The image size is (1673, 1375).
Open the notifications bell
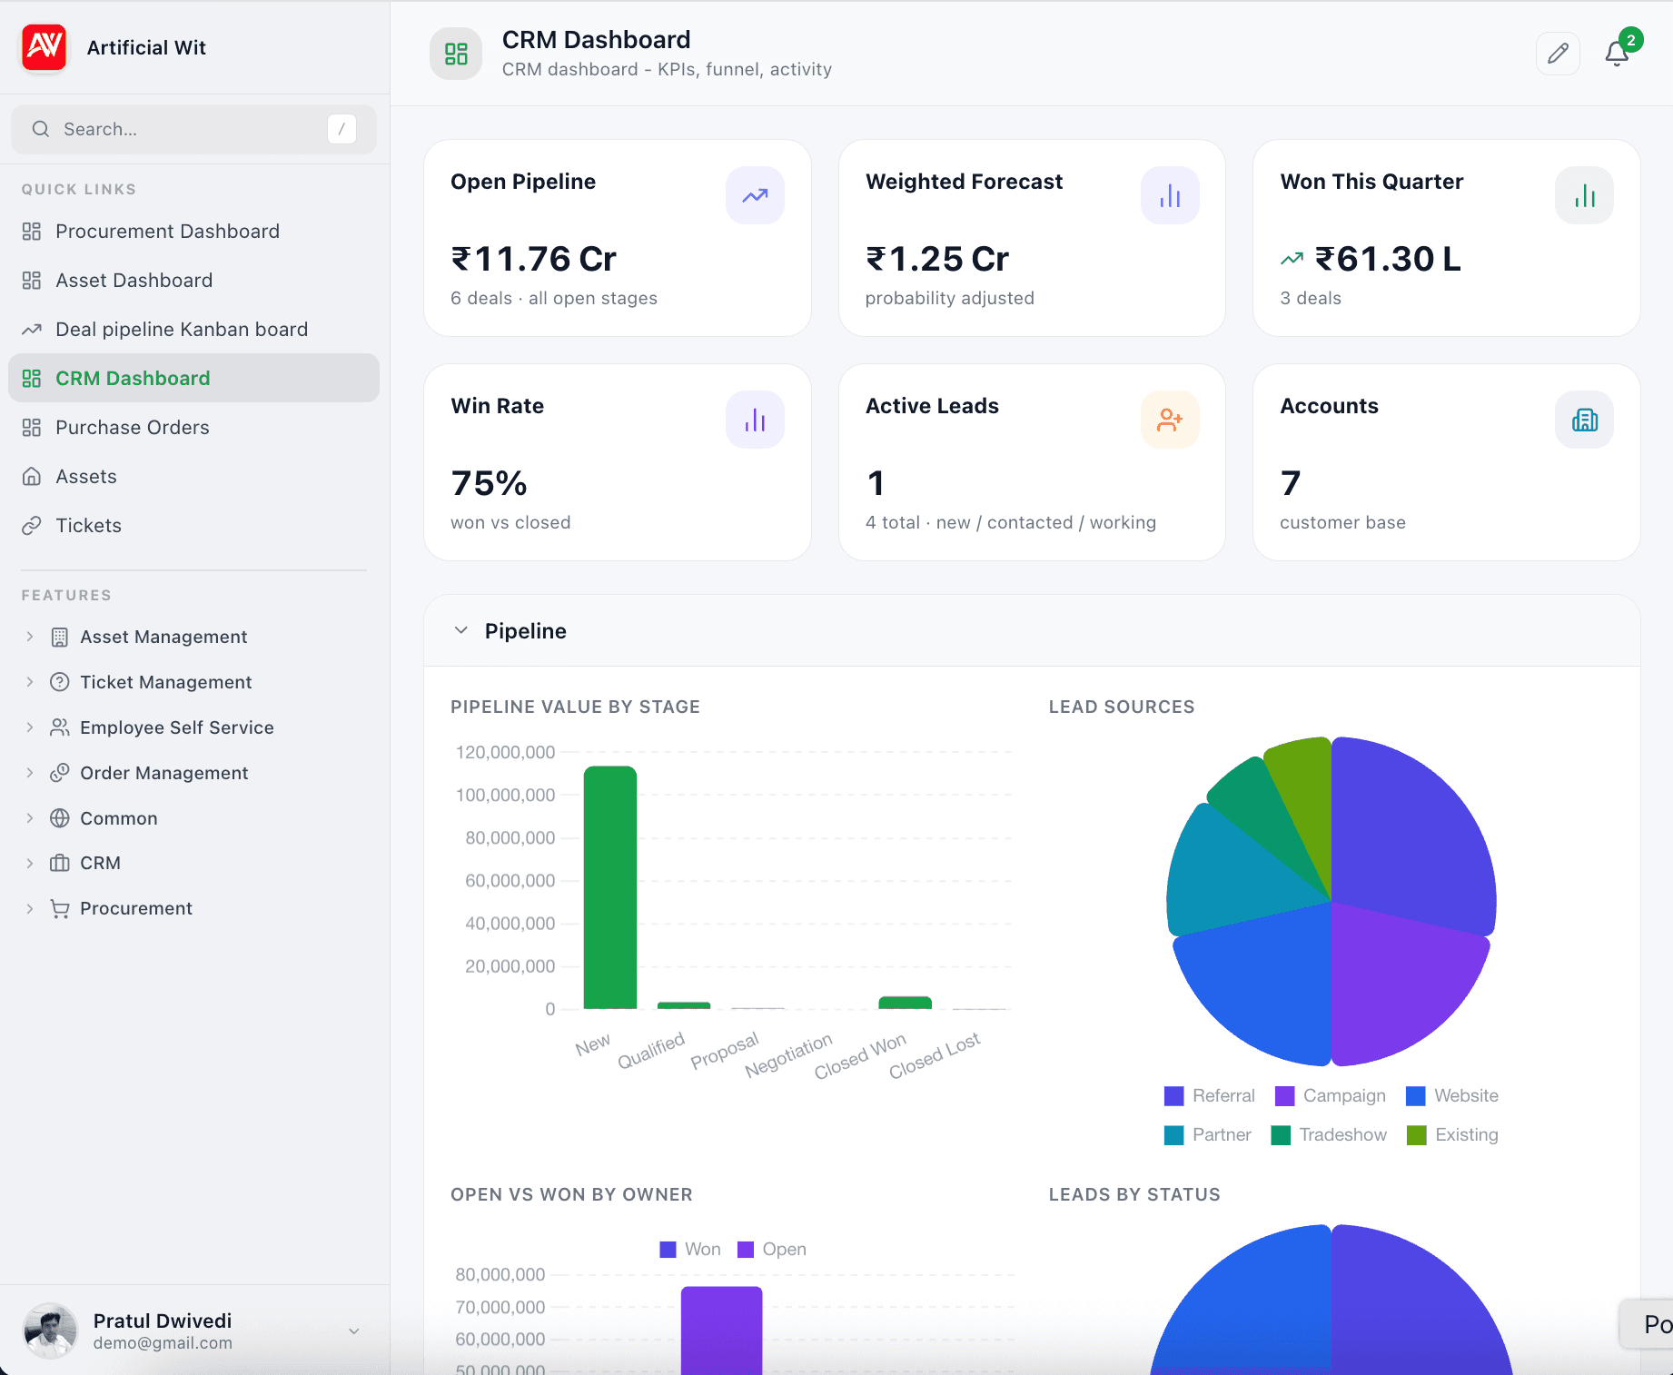[x=1617, y=54]
